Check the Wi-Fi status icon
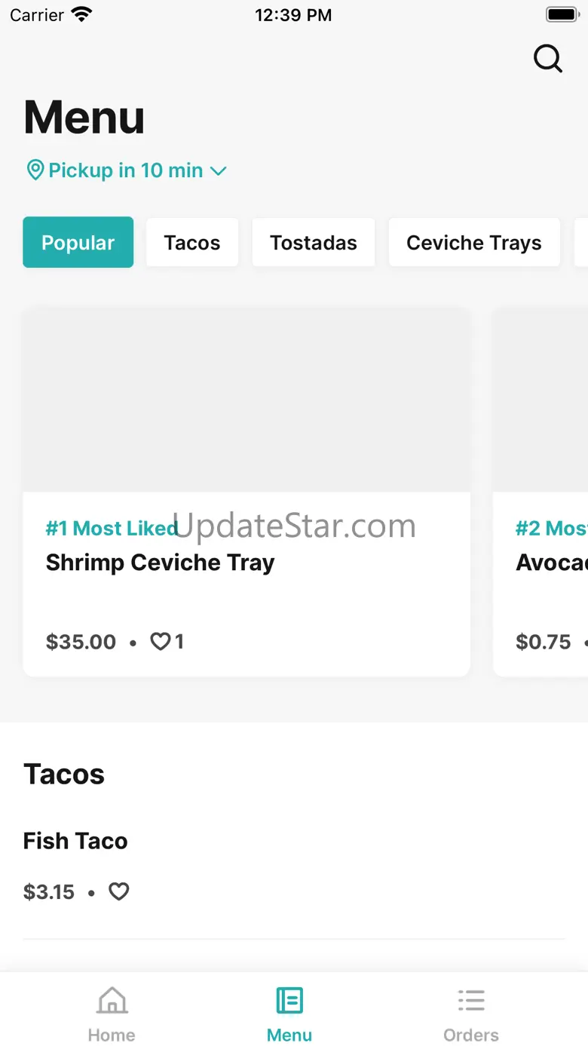Image resolution: width=588 pixels, height=1046 pixels. point(80,14)
